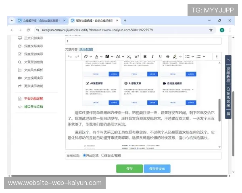Viewport: 242px width, 193px height.
Task: Open 在线客服 side panel
Action: pyautogui.click(x=228, y=97)
